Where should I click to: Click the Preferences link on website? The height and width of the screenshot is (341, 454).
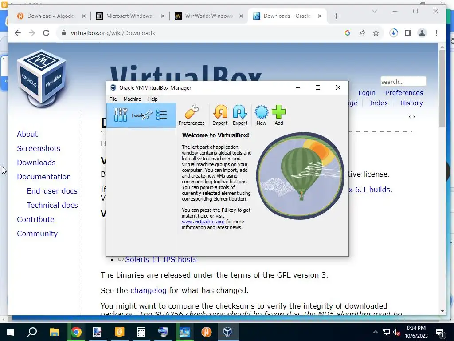pos(404,93)
